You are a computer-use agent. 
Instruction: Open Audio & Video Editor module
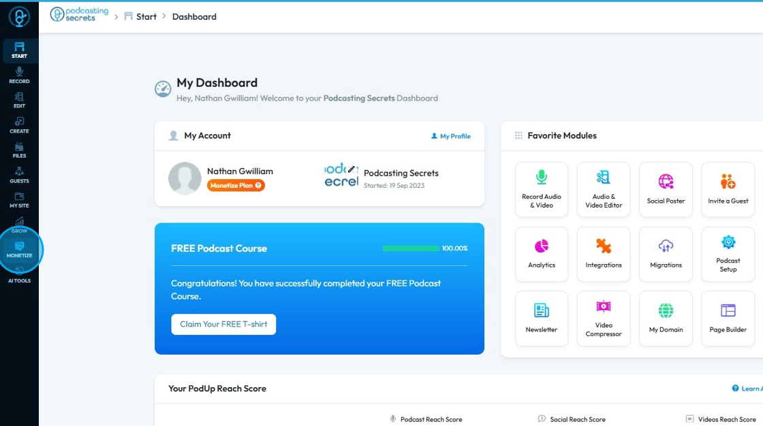[604, 190]
